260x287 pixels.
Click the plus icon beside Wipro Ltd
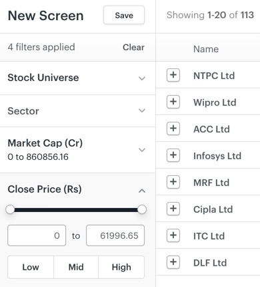(x=173, y=102)
